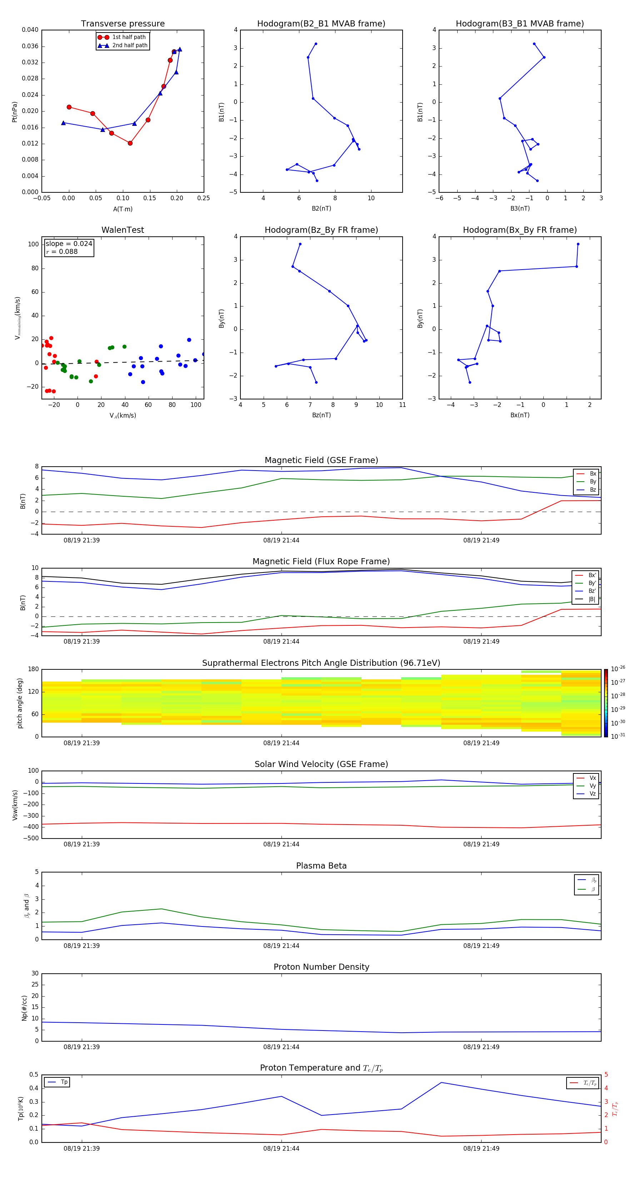Click the "Hodogram(B2_B1 MVAB frame)" title
This screenshot has width=643, height=1180.
(321, 23)
